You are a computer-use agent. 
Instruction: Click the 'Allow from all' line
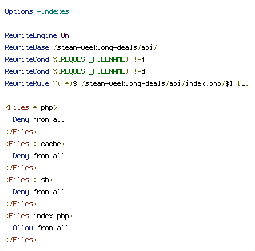41,228
